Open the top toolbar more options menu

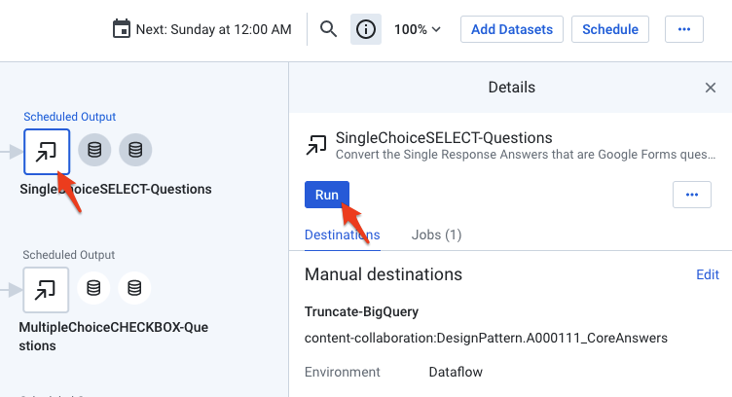[684, 29]
